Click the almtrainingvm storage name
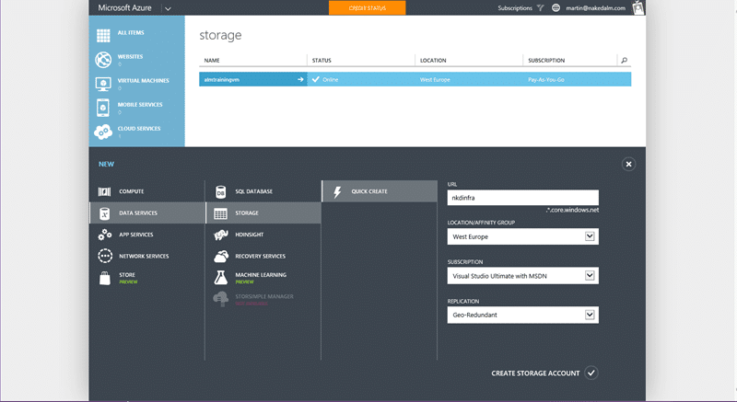This screenshot has height=402, width=737. [x=222, y=80]
